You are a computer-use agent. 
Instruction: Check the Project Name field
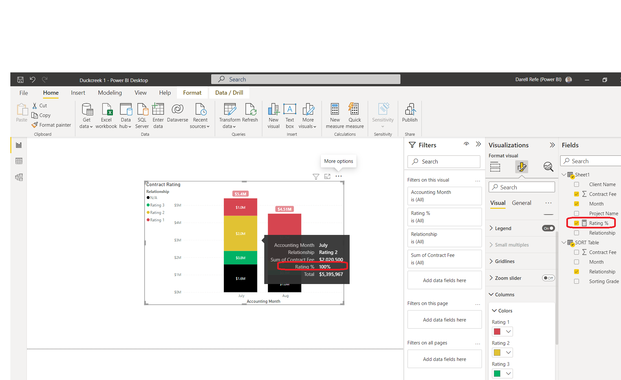click(576, 214)
